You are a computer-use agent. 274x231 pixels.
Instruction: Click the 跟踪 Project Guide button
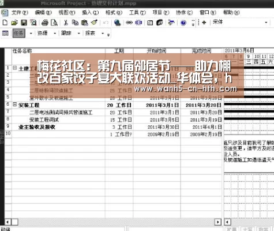[66, 33]
